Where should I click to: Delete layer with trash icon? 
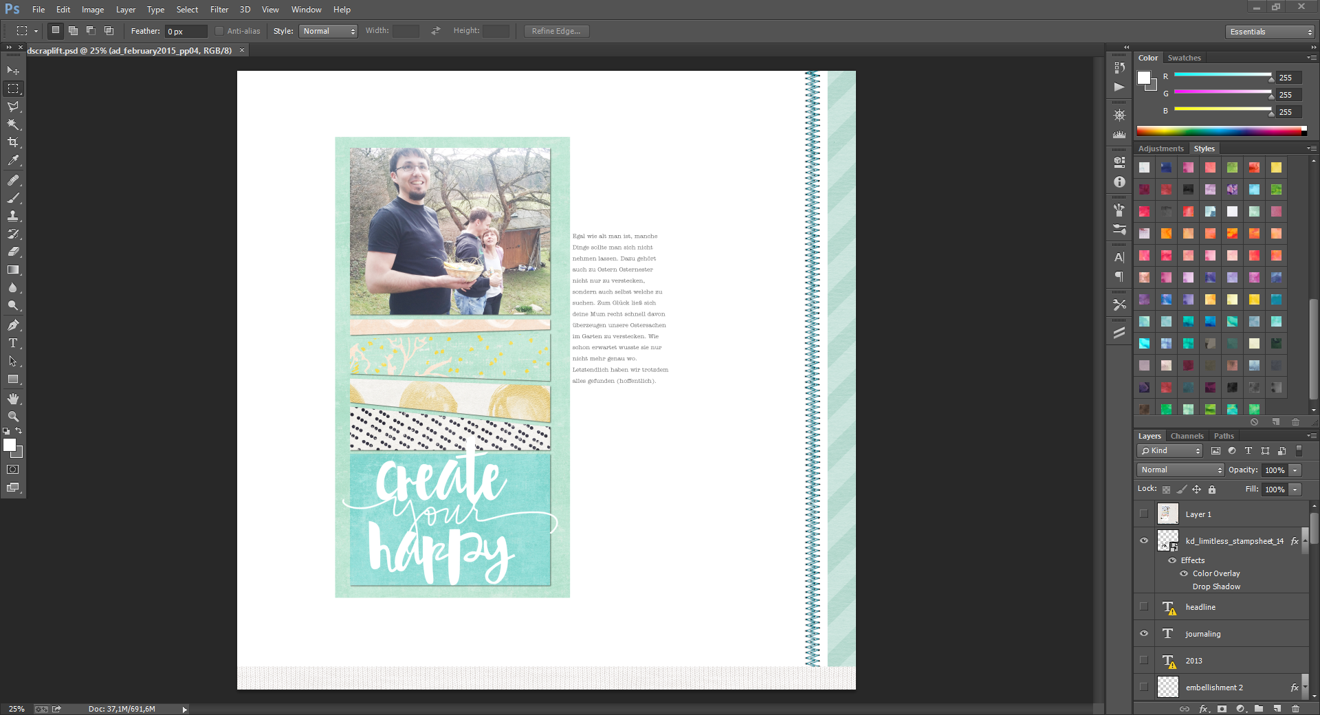1295,708
